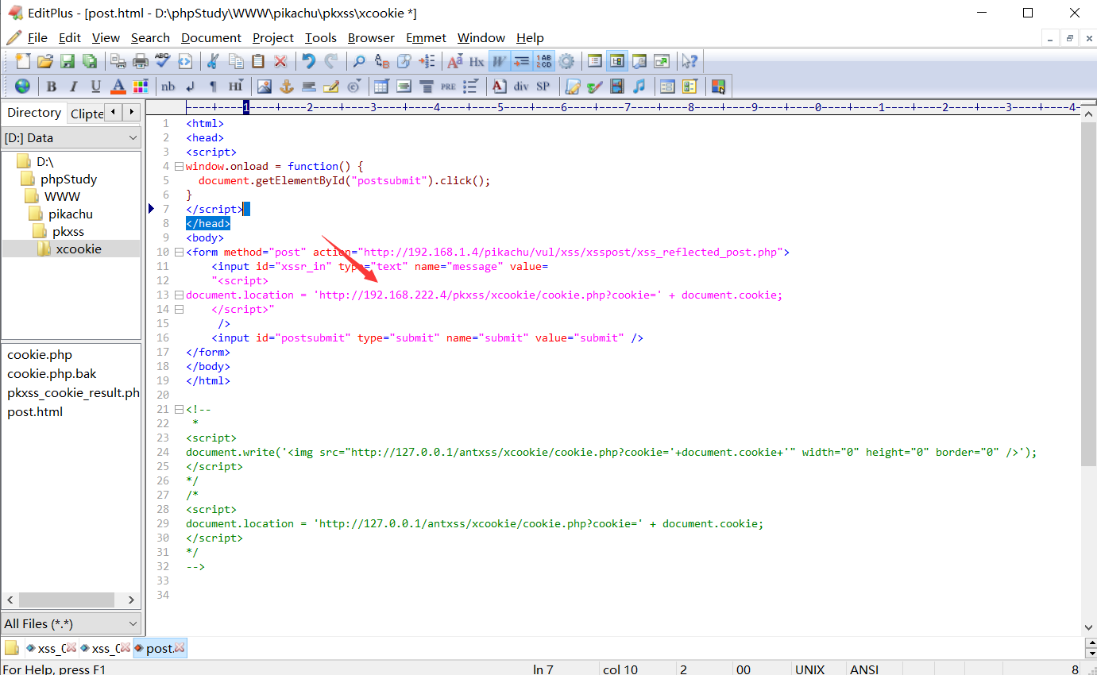The height and width of the screenshot is (675, 1097).
Task: Paste using the clipboard icon
Action: (258, 61)
